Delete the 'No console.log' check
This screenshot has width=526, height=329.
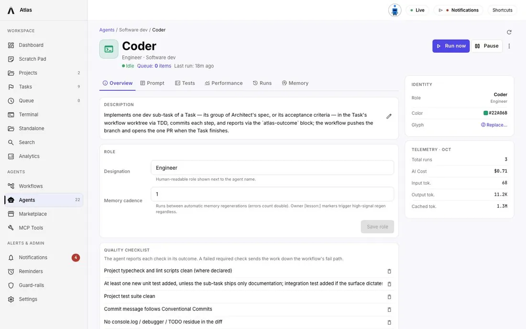pyautogui.click(x=389, y=322)
